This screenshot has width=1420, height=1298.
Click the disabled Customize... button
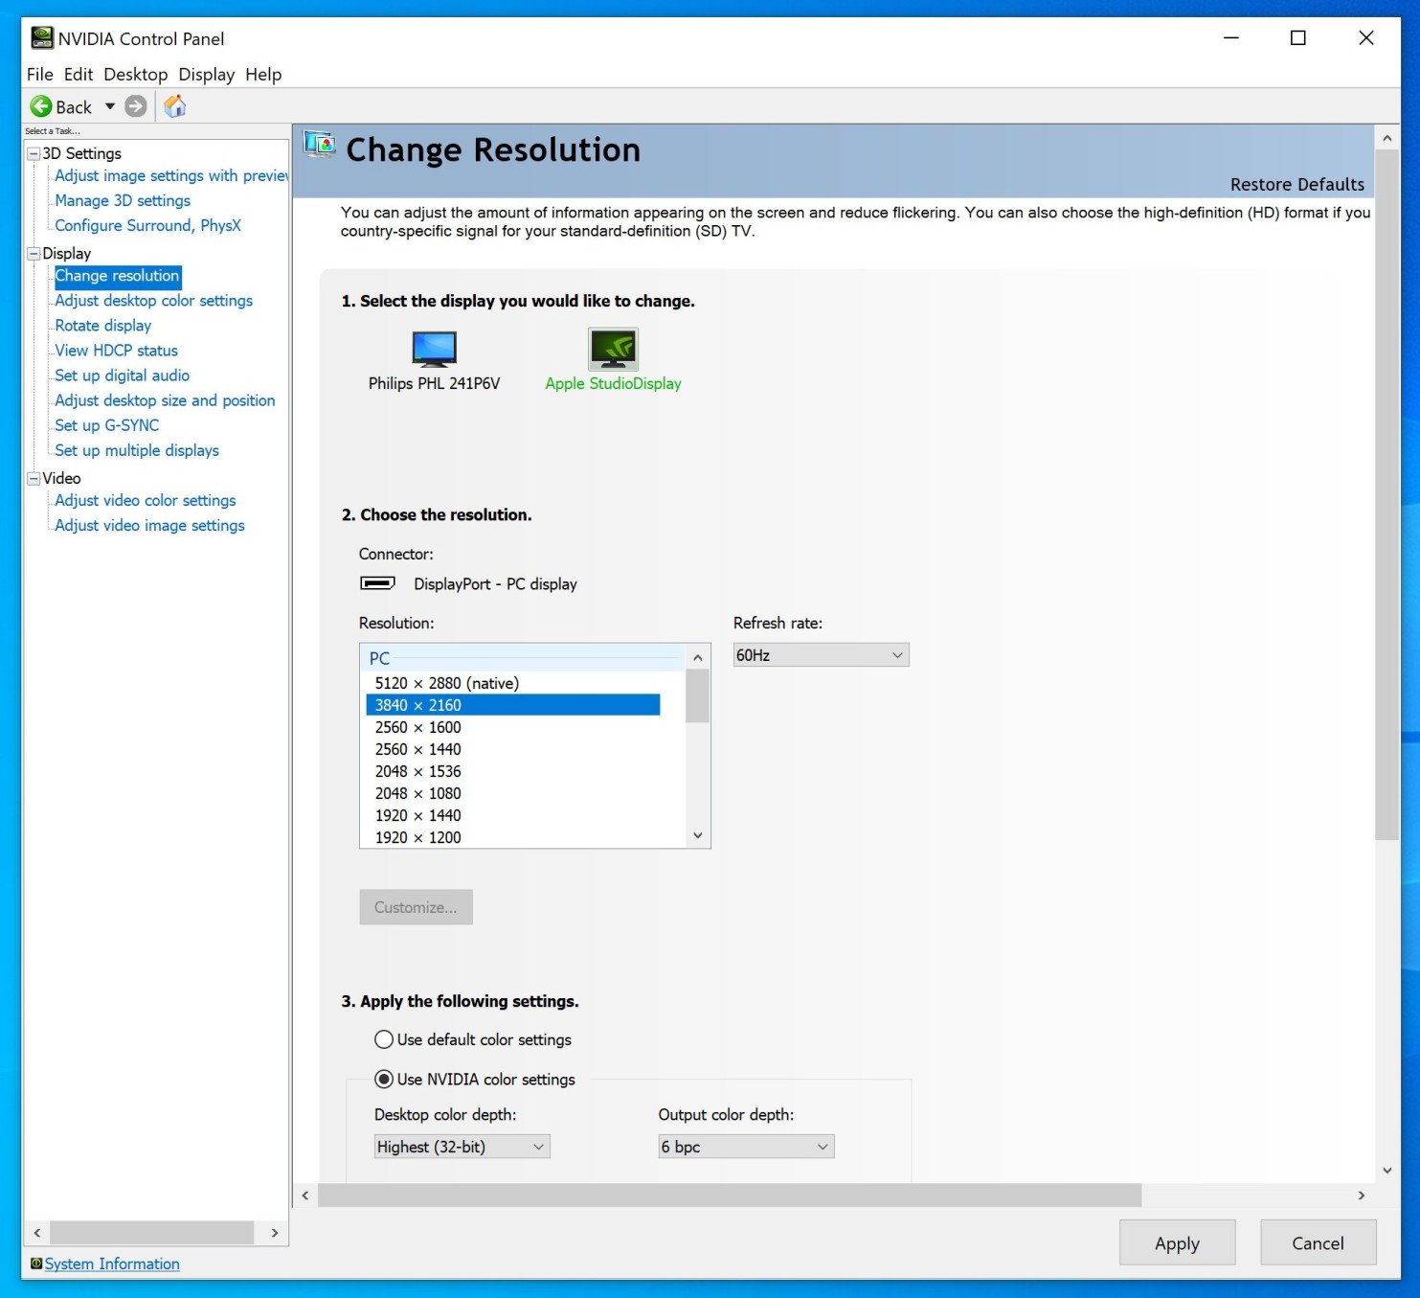coord(416,907)
